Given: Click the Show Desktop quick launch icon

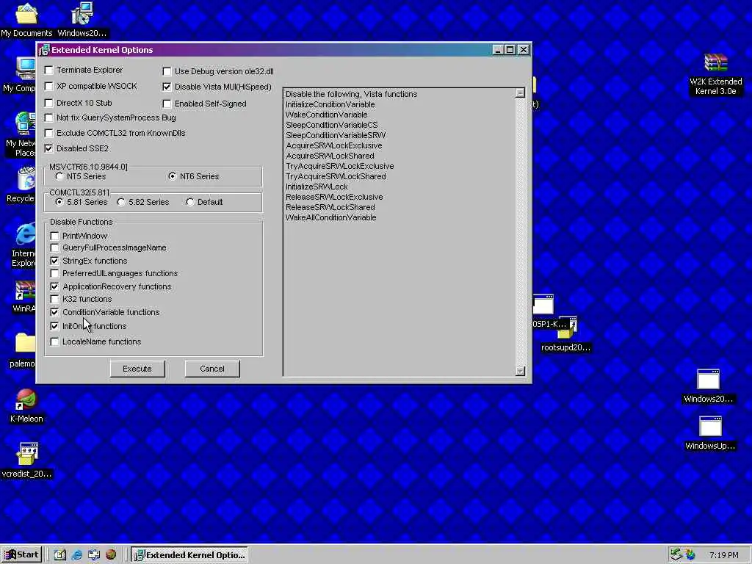Looking at the screenshot, I should pos(60,555).
